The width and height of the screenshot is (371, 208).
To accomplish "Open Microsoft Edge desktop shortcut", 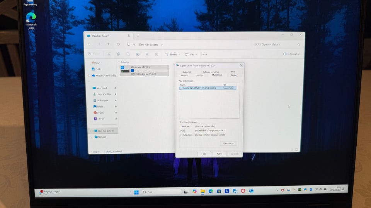I will point(31,21).
